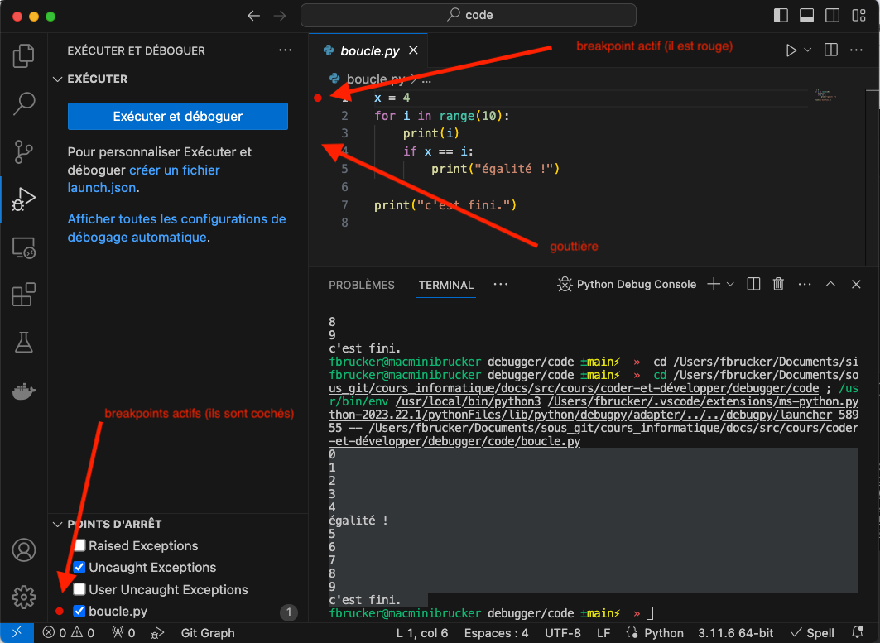Screen dimensions: 880x643
Task: Disable the boucle.py breakpoint checkbox
Action: click(80, 612)
